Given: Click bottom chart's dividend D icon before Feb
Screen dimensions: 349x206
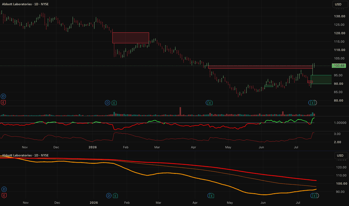Looking at the screenshot, I should [x=109, y=196].
